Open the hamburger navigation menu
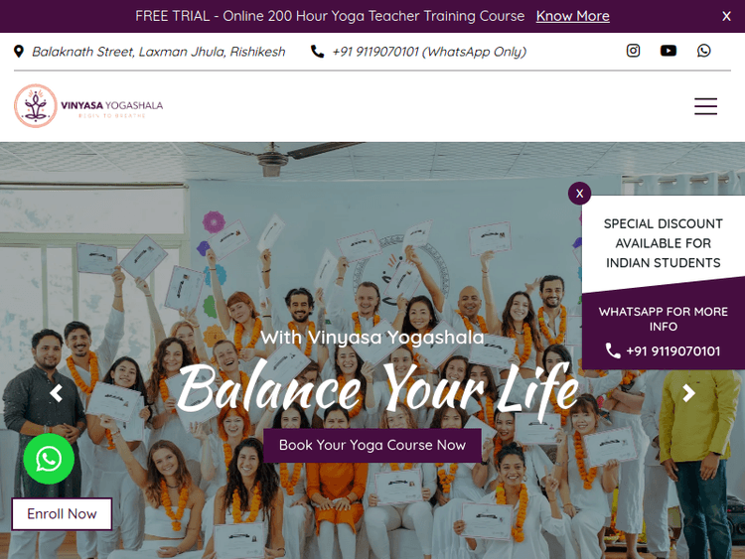The width and height of the screenshot is (745, 559). point(705,106)
